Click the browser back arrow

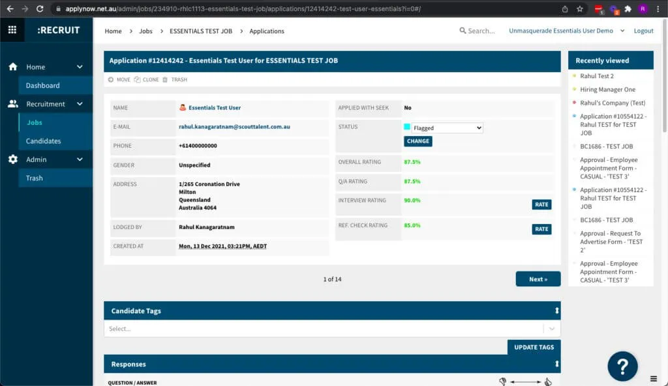(10, 8)
